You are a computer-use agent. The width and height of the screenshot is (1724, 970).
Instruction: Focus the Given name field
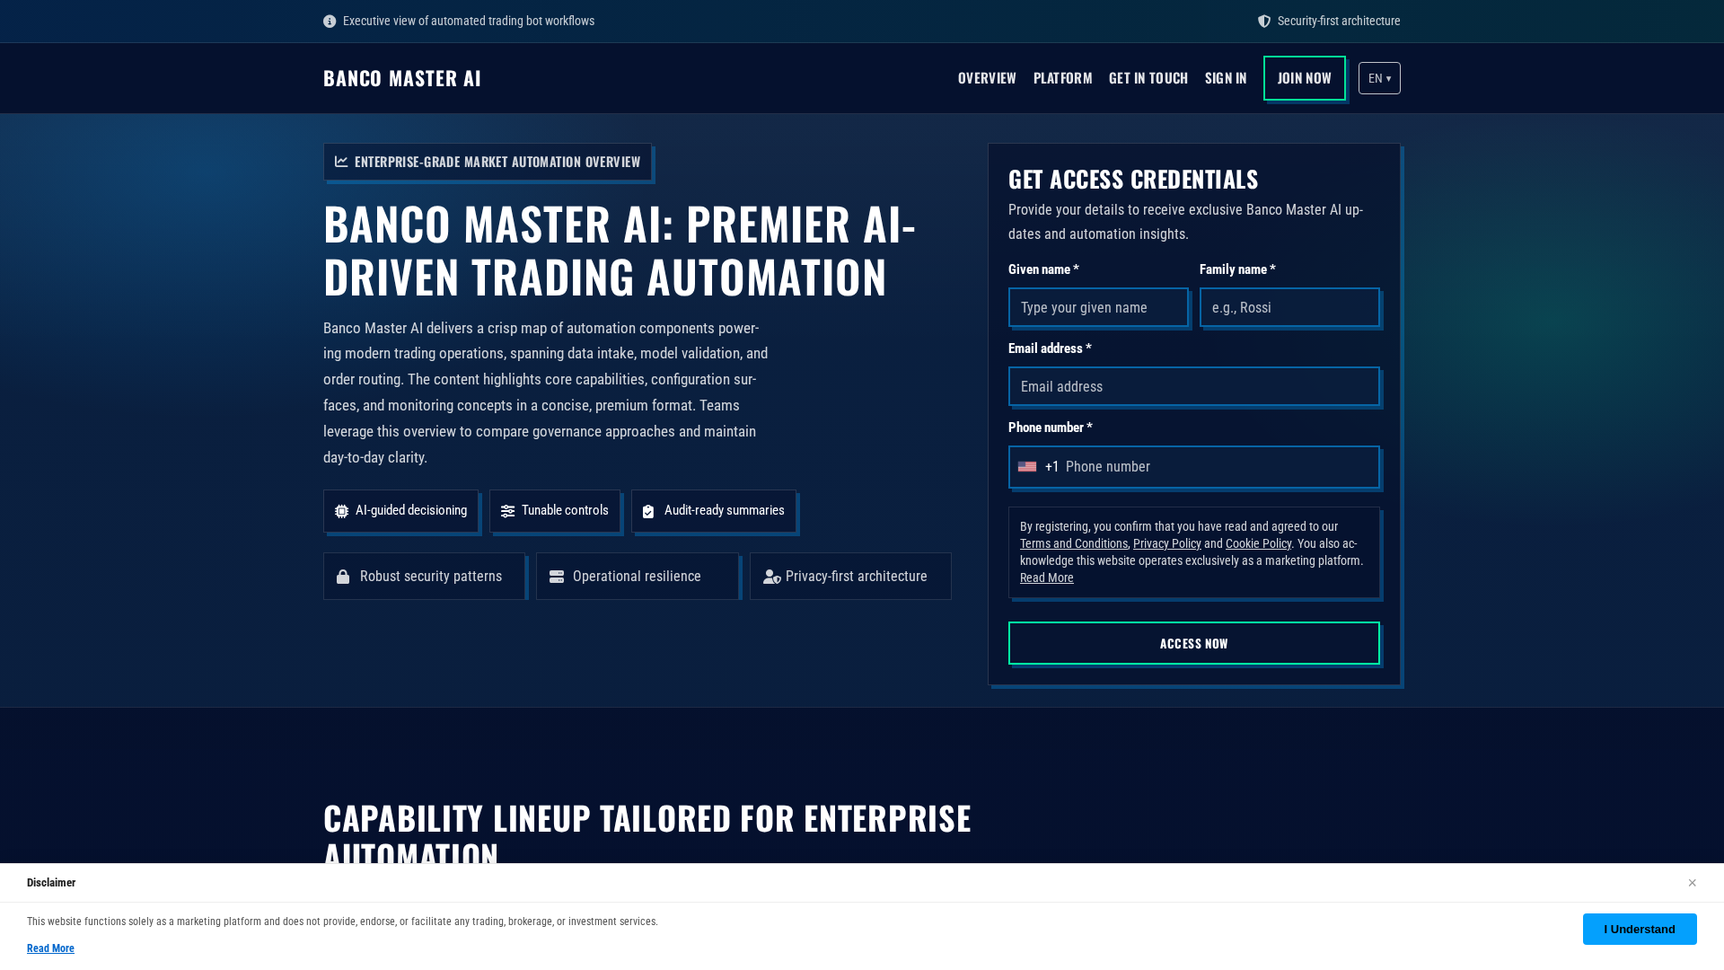coord(1098,307)
